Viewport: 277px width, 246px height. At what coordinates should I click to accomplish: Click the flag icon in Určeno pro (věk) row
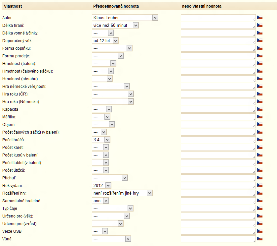pyautogui.click(x=260, y=216)
